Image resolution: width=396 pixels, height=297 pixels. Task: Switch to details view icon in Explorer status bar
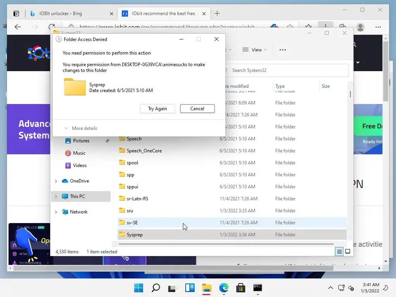[x=339, y=251]
